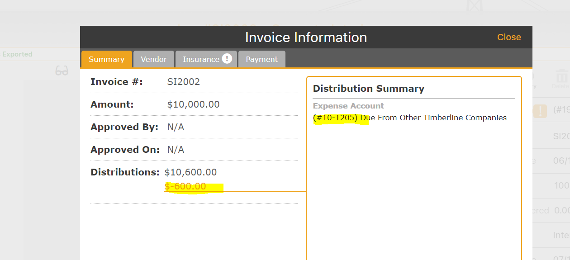Click invoice number SI2002
The width and height of the screenshot is (570, 260).
pos(183,82)
